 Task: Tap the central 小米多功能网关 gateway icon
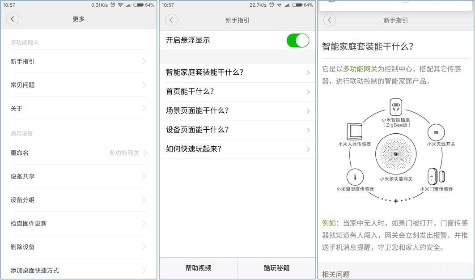click(x=396, y=154)
